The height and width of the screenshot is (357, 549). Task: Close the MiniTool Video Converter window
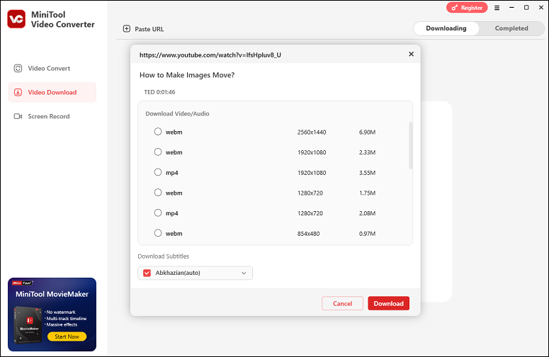point(541,7)
